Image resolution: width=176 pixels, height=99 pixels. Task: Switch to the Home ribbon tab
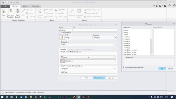[15, 6]
